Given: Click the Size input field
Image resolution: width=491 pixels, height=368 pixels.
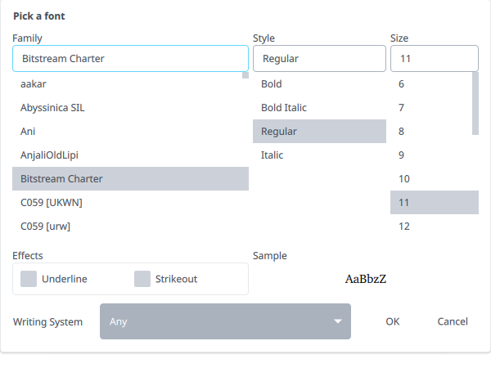Looking at the screenshot, I should [434, 58].
